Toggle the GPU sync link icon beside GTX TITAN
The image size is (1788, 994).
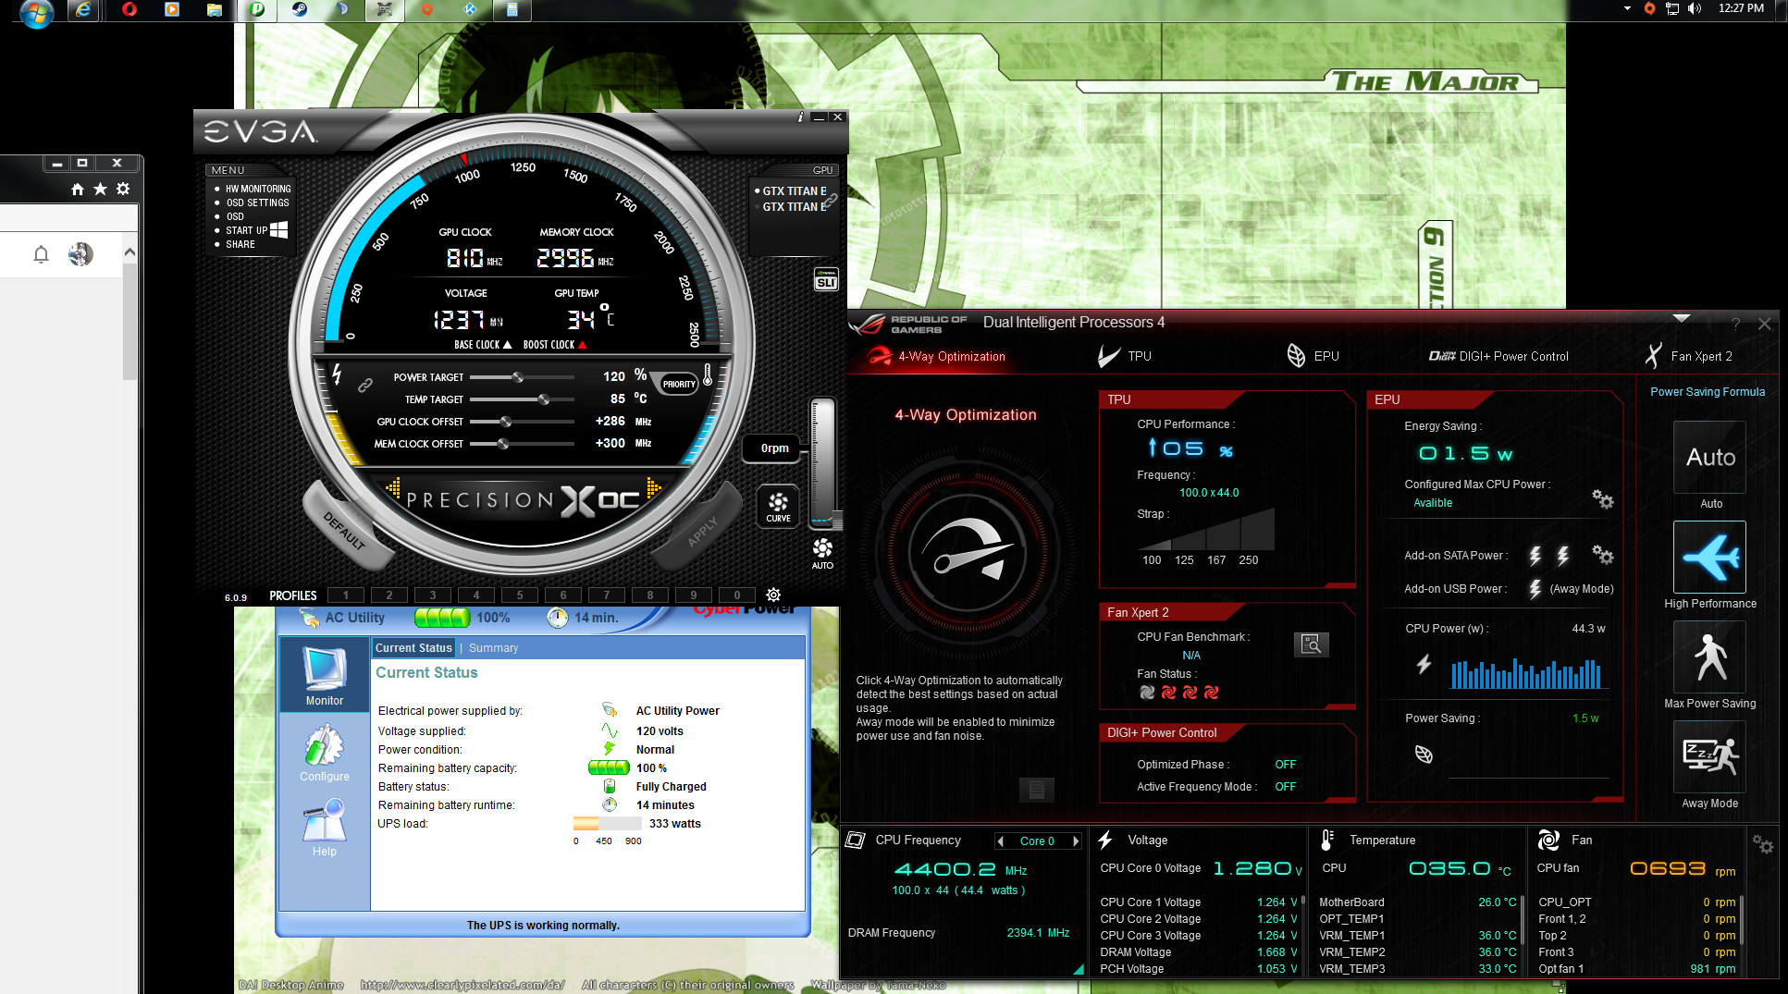click(831, 200)
